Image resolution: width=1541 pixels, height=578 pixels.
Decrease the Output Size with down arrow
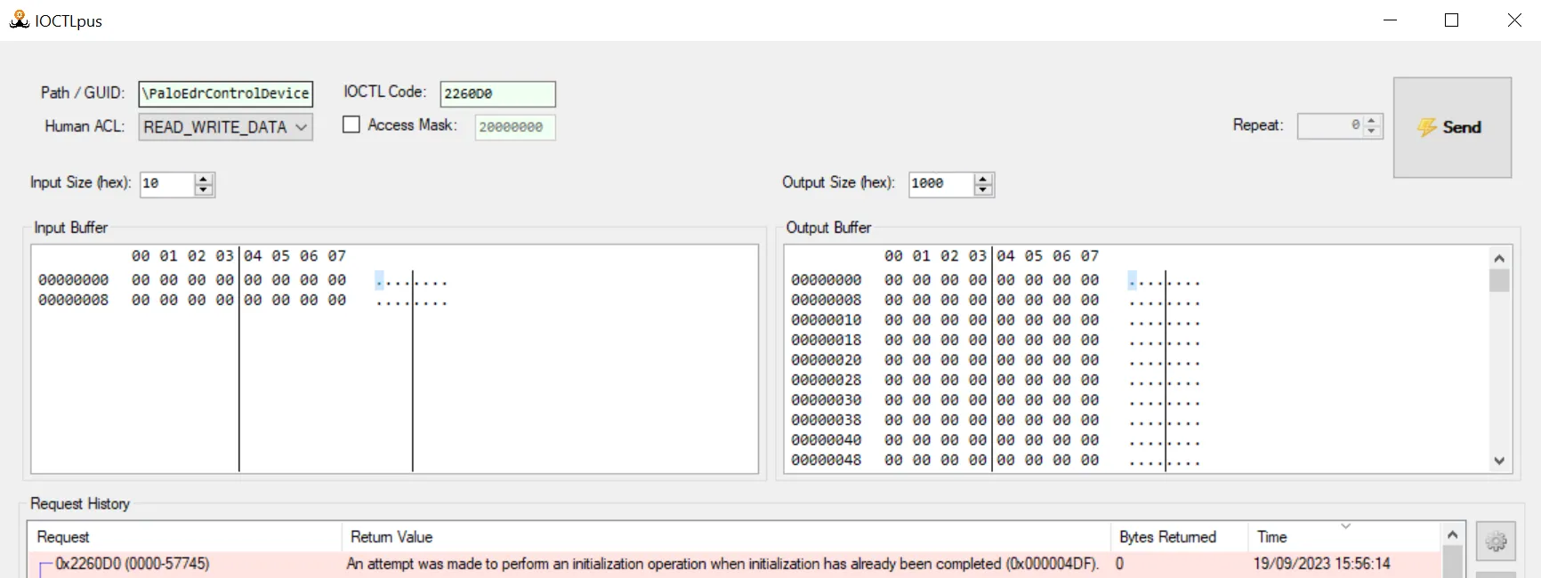tap(983, 189)
